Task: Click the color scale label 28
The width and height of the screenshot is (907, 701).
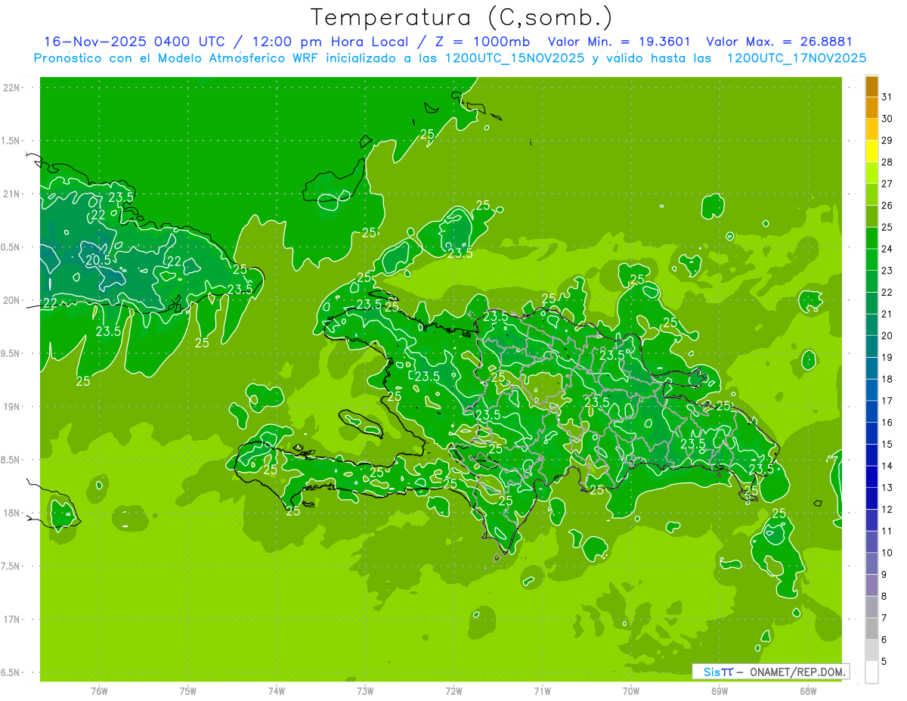Action: (x=887, y=162)
